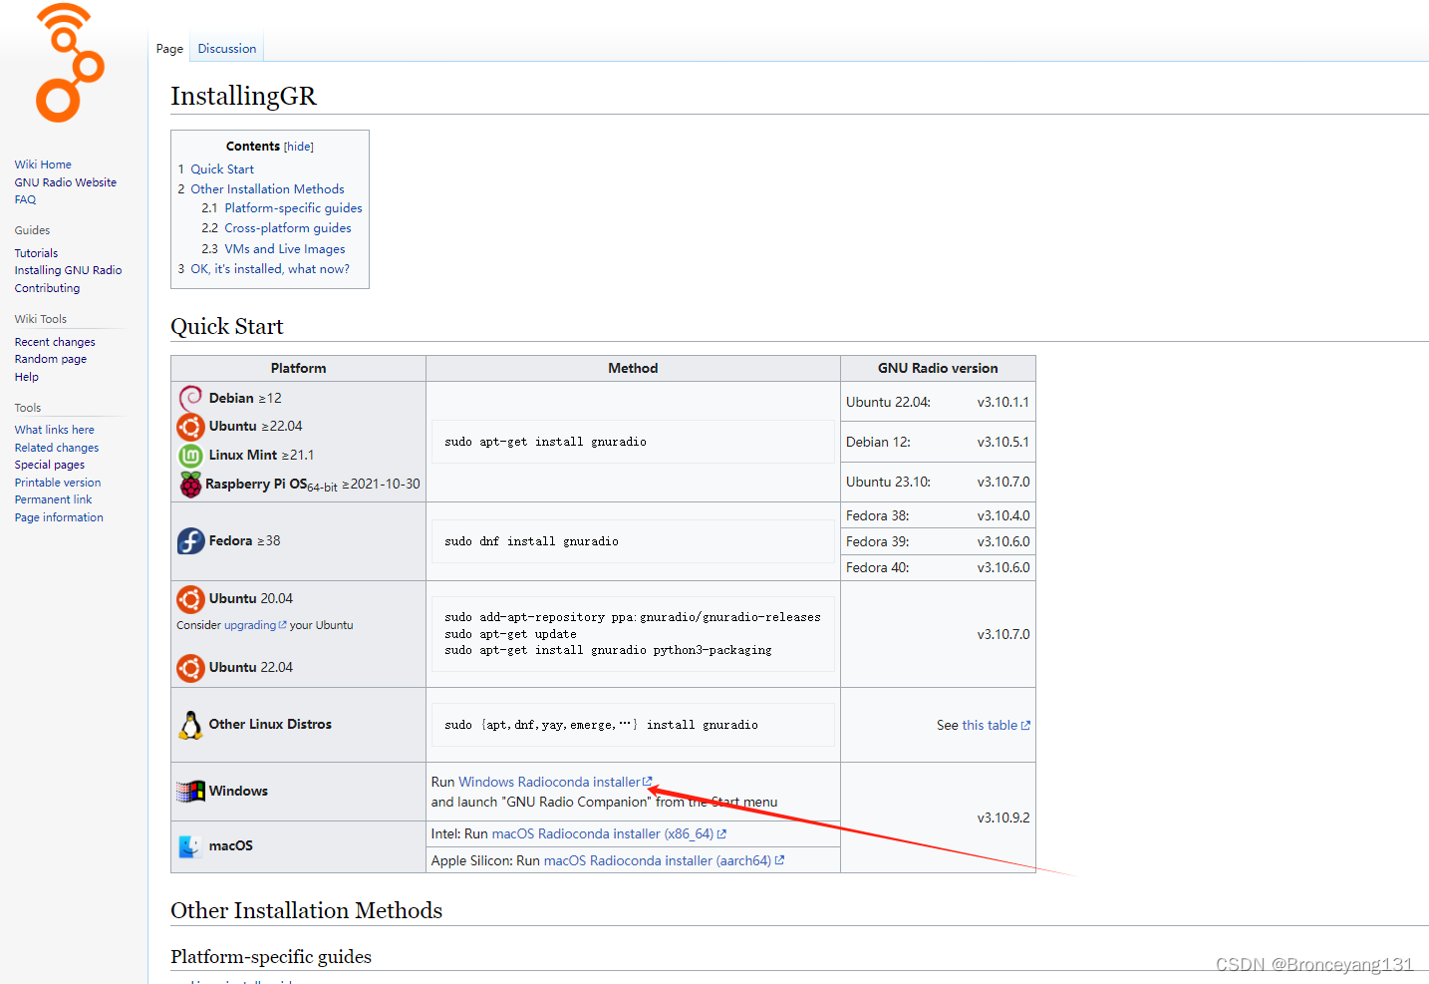
Task: Open macOS Radioconda installer (aarch64) link
Action: point(658,860)
